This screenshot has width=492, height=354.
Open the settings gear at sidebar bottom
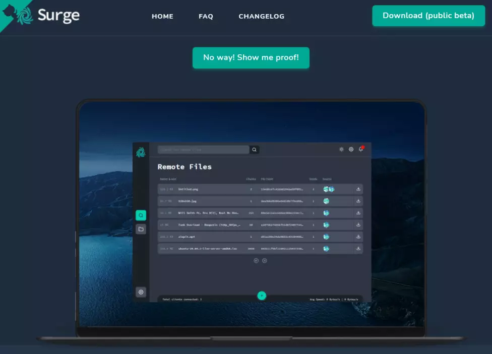141,292
